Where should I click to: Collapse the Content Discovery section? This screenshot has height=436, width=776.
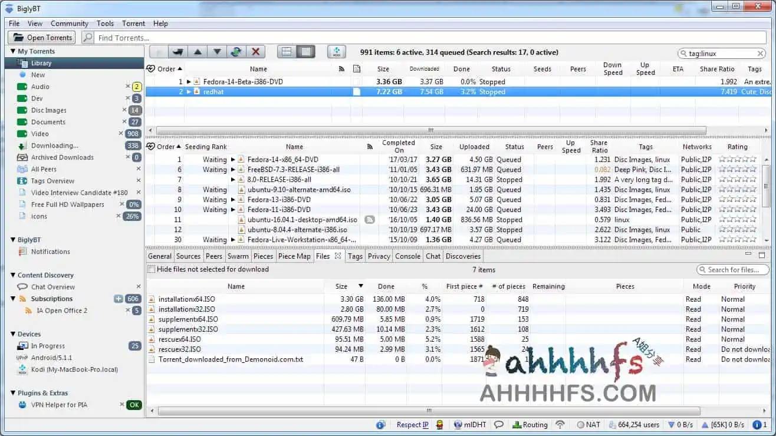point(13,275)
